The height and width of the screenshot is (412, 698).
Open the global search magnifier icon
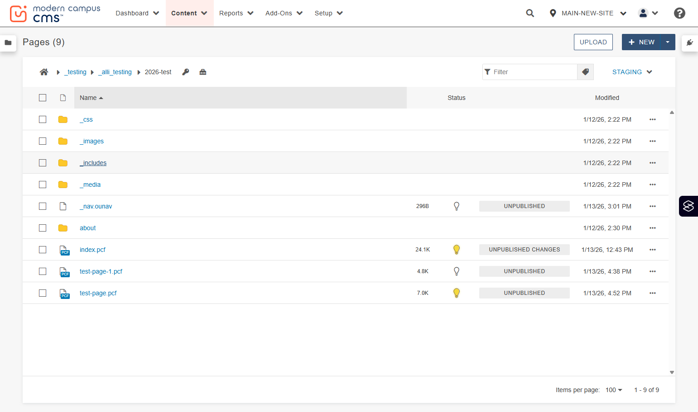[530, 13]
